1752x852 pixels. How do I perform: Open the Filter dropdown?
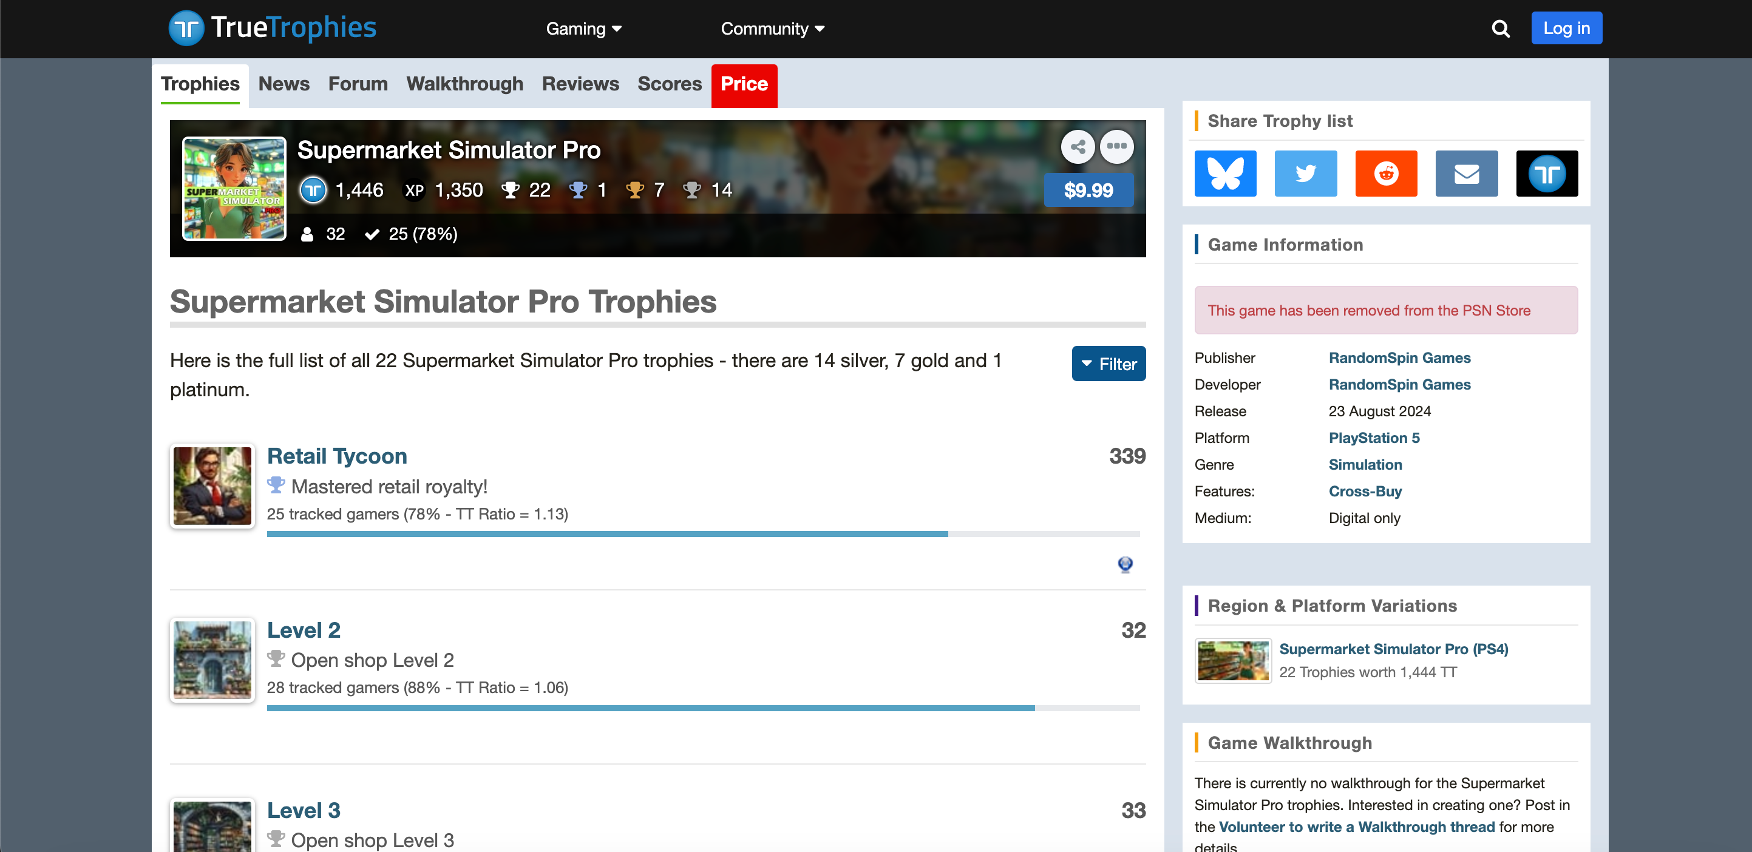click(x=1109, y=363)
